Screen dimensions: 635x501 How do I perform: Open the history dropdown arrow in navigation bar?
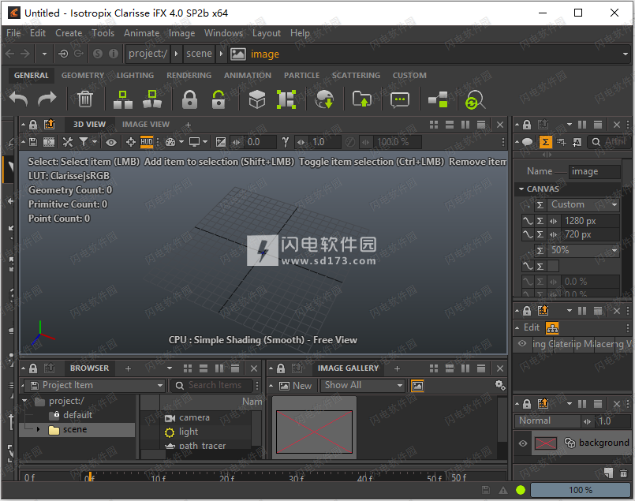44,54
